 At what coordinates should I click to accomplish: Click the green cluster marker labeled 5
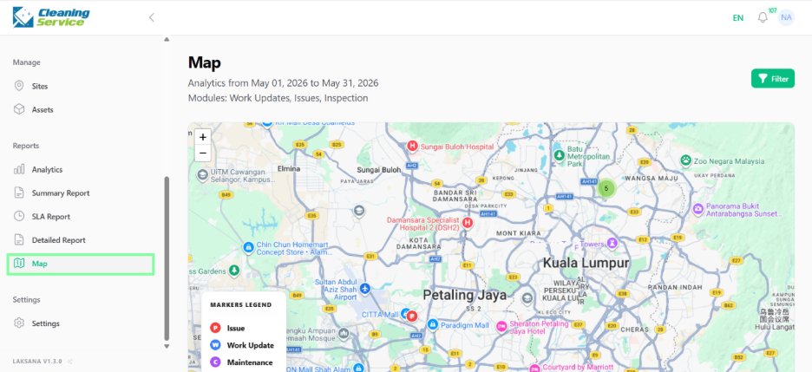606,188
